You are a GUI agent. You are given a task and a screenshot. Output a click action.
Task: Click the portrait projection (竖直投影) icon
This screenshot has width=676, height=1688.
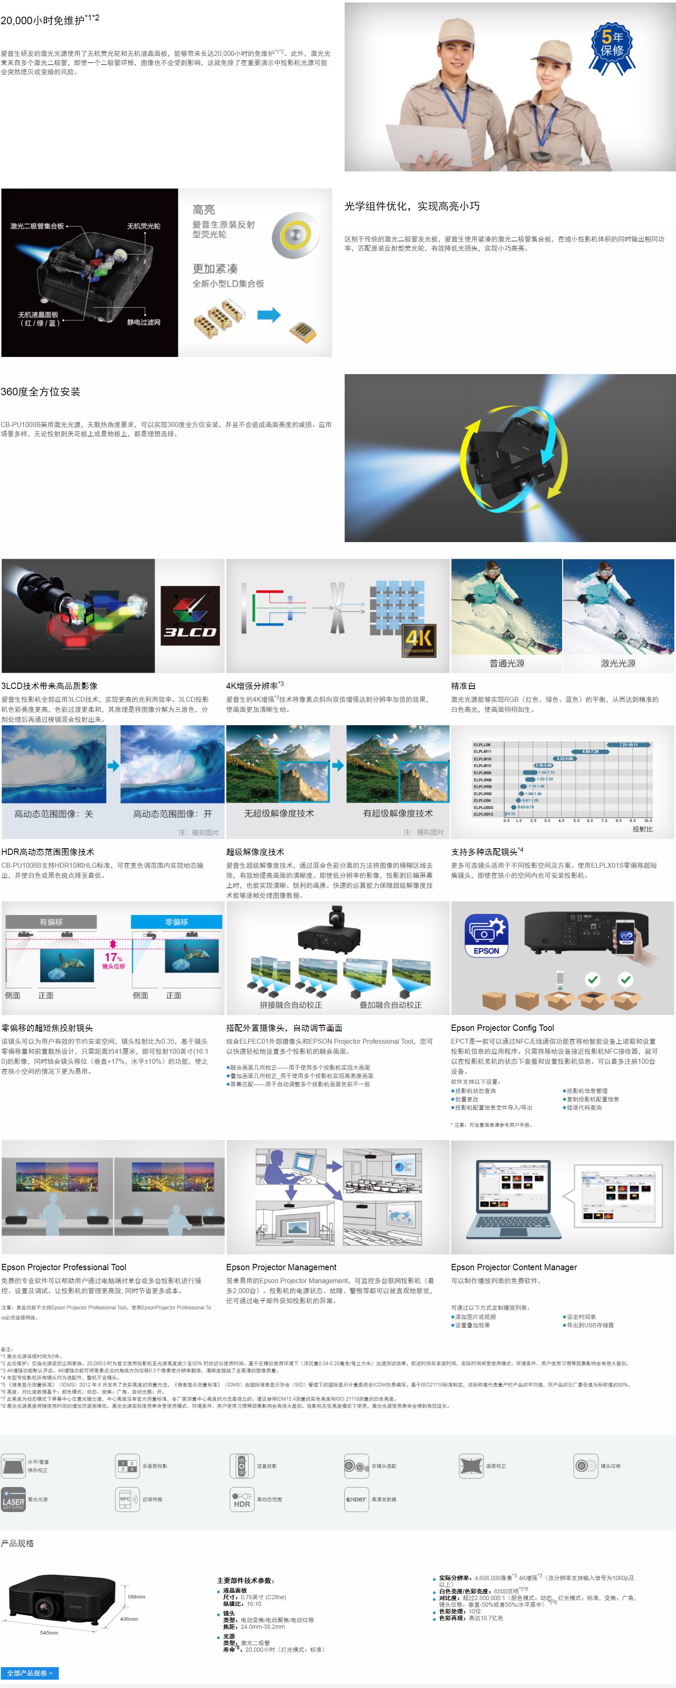point(242,1466)
